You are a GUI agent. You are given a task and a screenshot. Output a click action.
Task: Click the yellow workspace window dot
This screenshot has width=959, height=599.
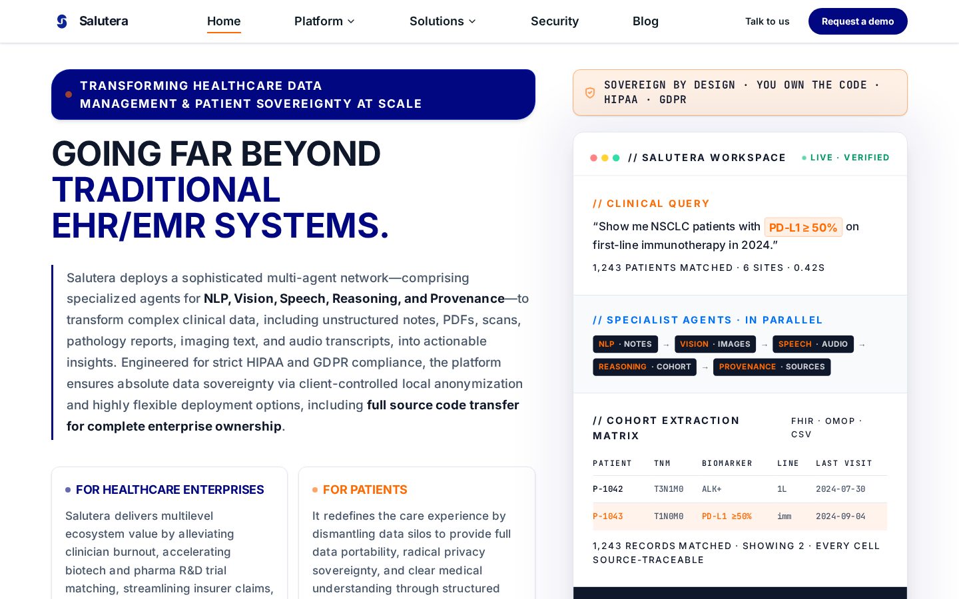(x=605, y=158)
